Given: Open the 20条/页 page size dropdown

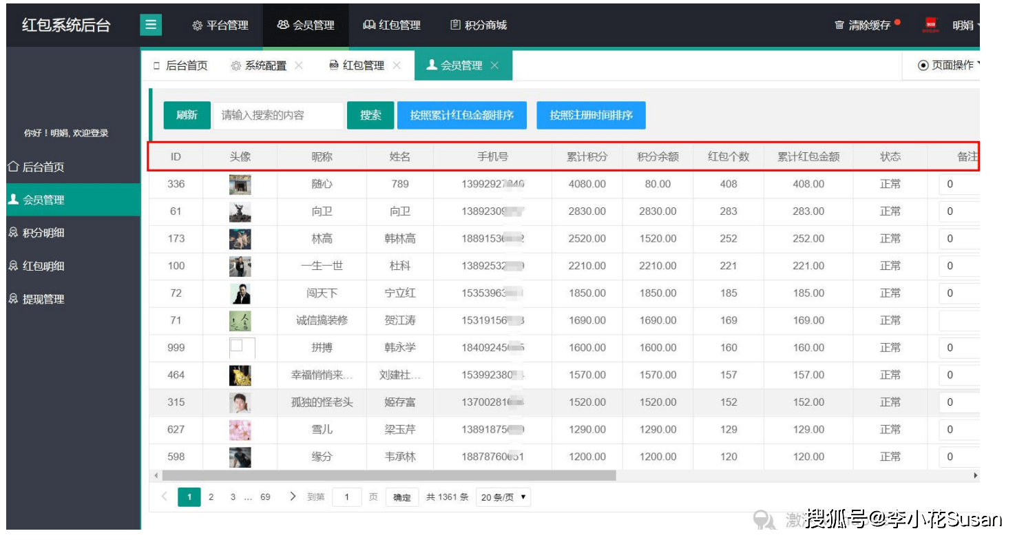Looking at the screenshot, I should 503,497.
